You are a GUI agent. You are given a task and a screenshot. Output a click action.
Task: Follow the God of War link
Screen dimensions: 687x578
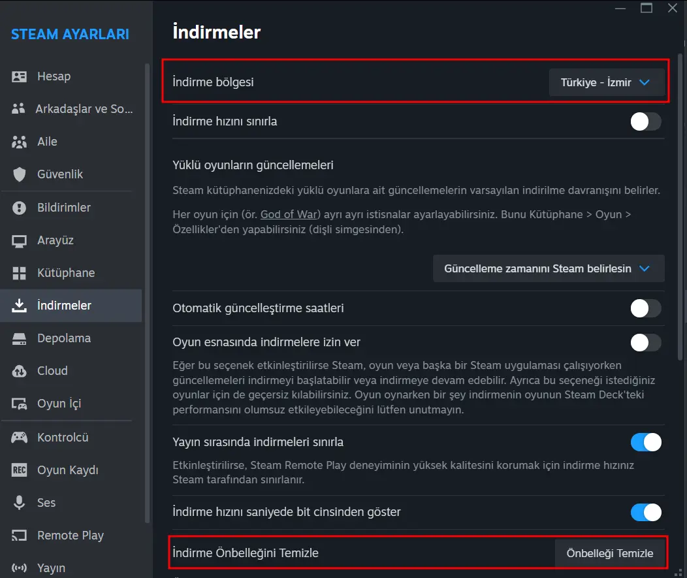coord(289,214)
